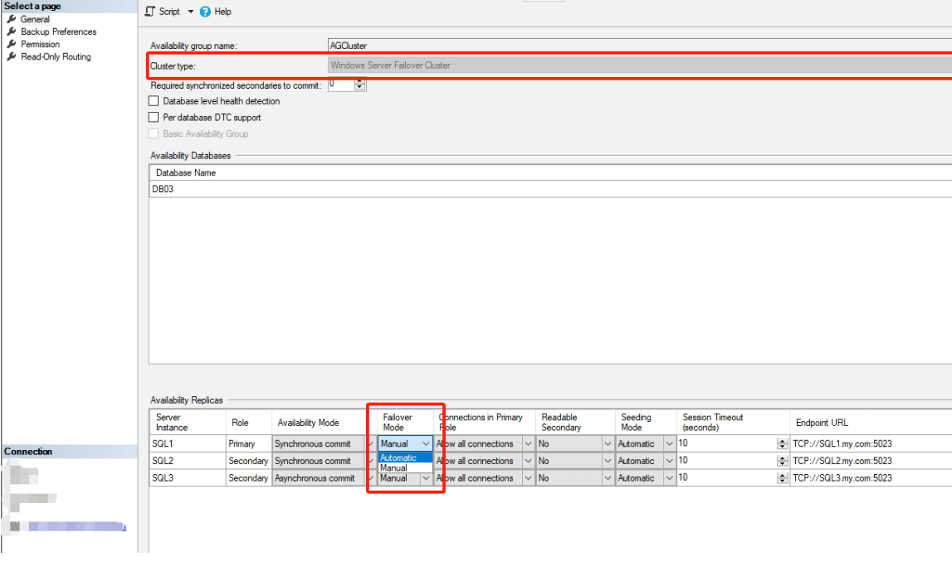Click the Basic Availability Group checkbox

[x=154, y=134]
